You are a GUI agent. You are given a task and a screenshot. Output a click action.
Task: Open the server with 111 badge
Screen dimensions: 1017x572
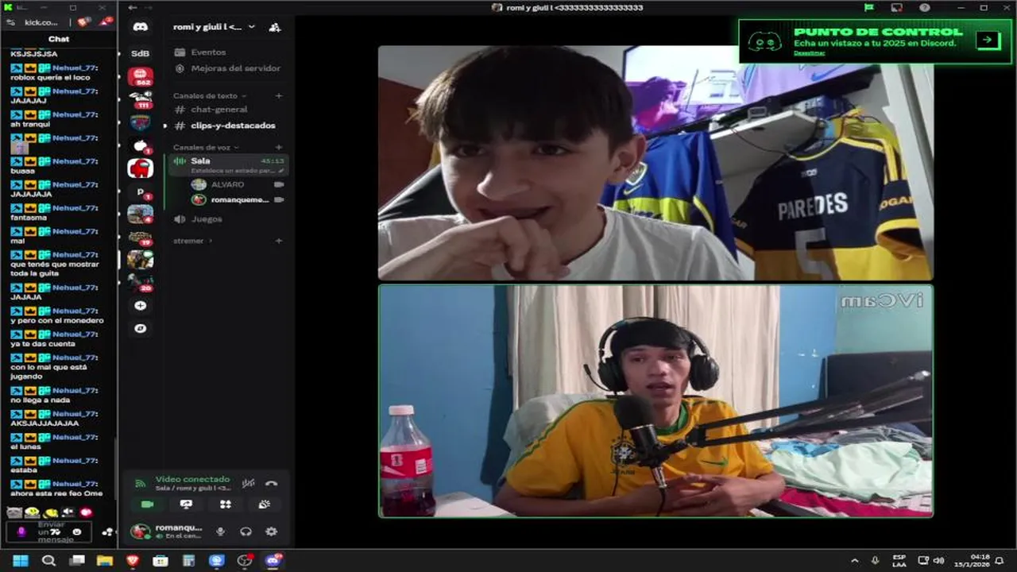pos(141,99)
